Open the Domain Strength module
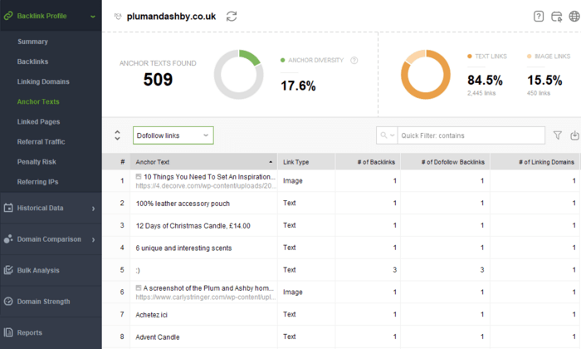 pyautogui.click(x=51, y=302)
